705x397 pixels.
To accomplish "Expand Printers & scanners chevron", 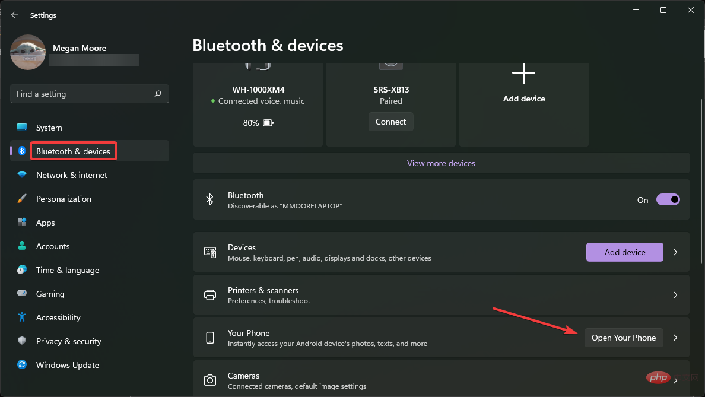I will click(x=675, y=295).
